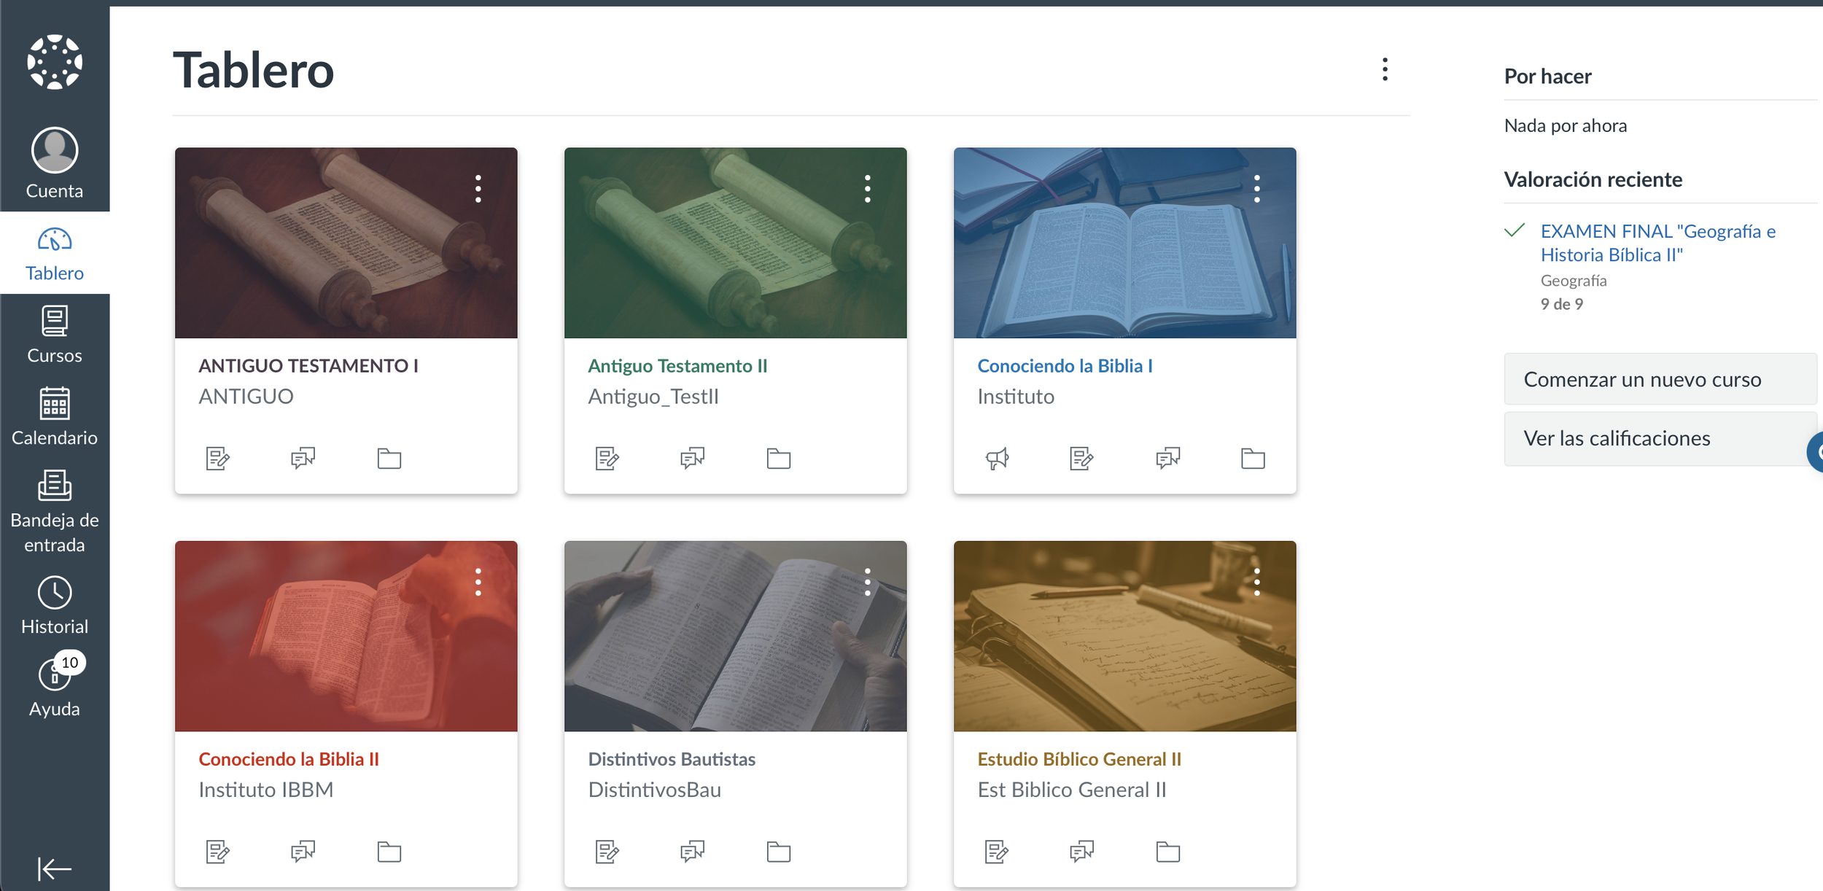1823x891 pixels.
Task: Open options menu on Distintivos Bautistas card
Action: coord(867,582)
